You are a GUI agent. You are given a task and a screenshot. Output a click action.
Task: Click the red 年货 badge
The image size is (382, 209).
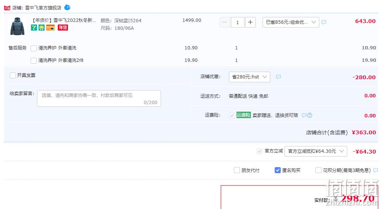click(x=63, y=28)
